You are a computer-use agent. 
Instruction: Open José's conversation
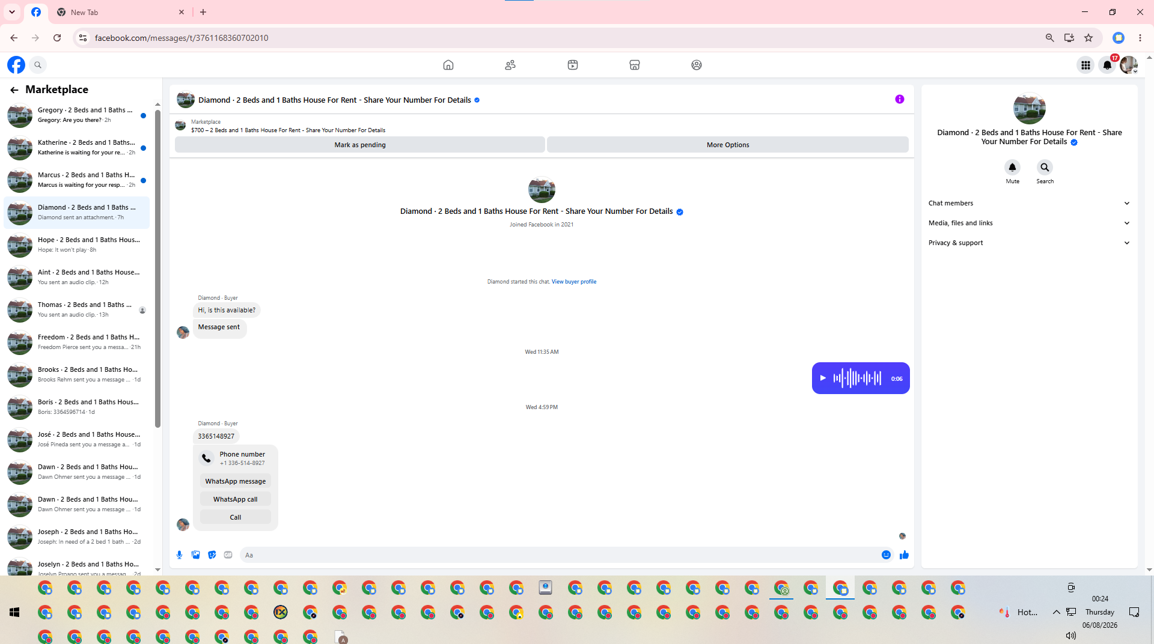click(77, 440)
